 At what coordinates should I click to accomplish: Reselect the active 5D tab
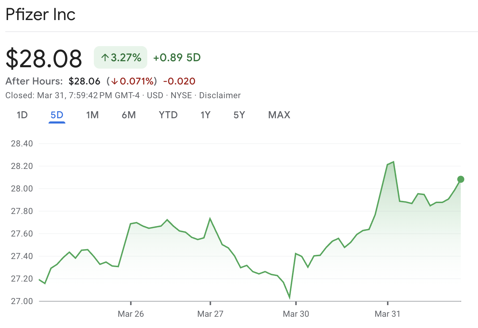57,115
